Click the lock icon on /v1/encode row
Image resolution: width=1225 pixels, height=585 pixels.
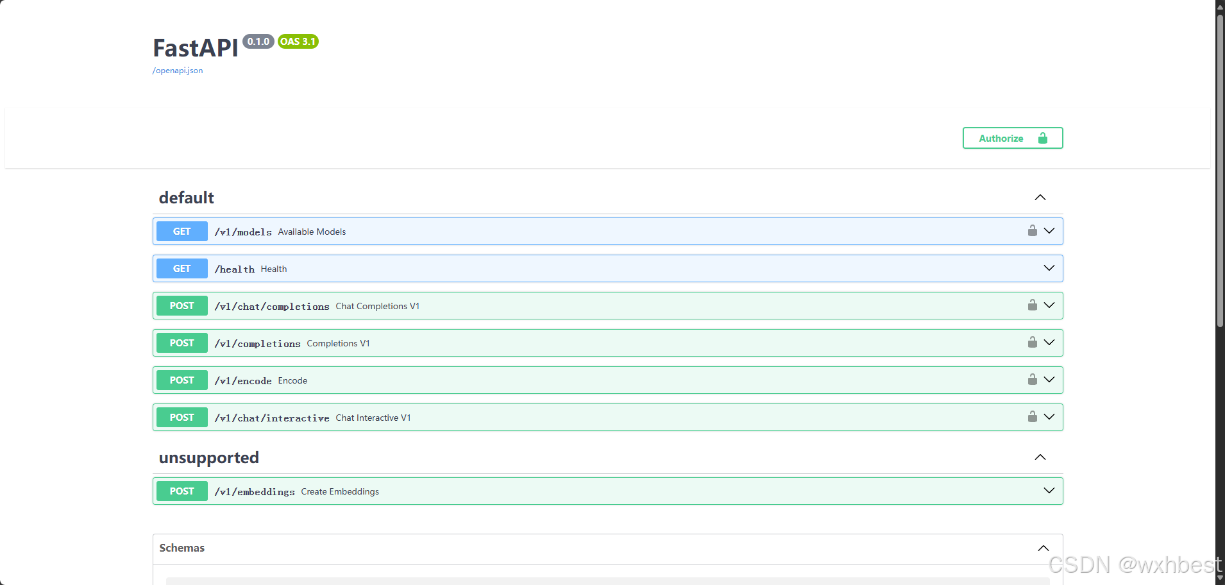(x=1032, y=380)
